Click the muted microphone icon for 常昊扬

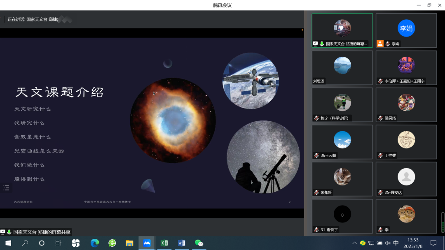point(380,118)
